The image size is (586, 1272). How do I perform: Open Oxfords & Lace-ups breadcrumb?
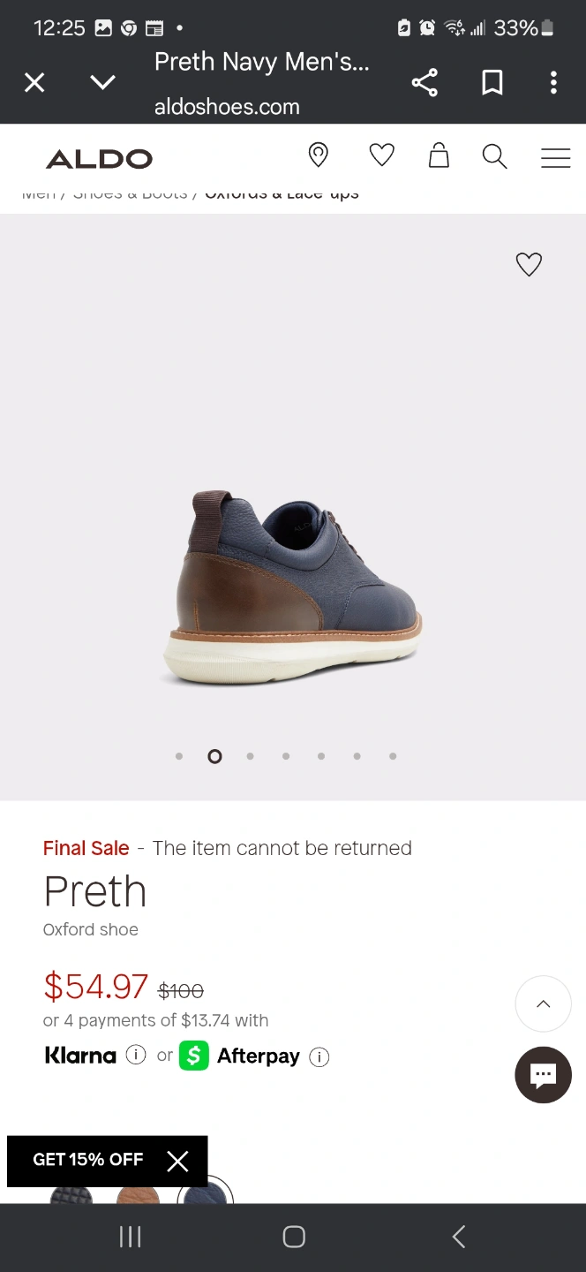[282, 193]
